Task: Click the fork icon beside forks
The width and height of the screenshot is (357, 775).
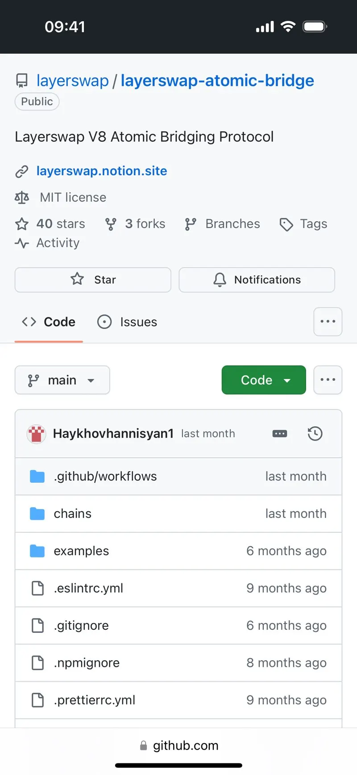Action: tap(111, 224)
